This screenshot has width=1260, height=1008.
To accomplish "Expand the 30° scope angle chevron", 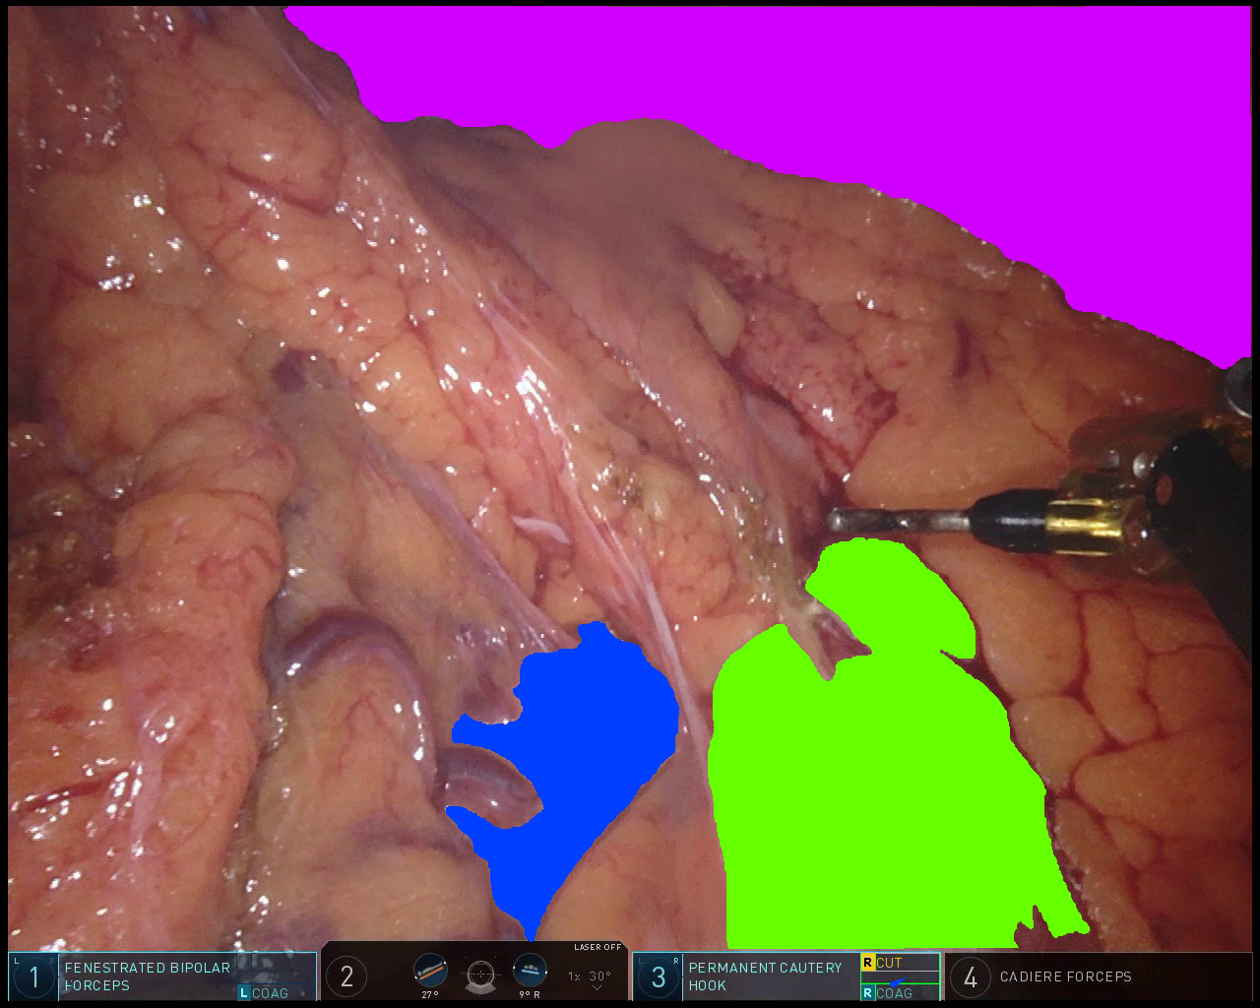I will point(598,988).
